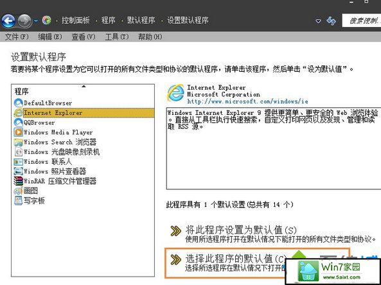
Task: Open the microsoft.com/windows/ie link
Action: pyautogui.click(x=247, y=101)
